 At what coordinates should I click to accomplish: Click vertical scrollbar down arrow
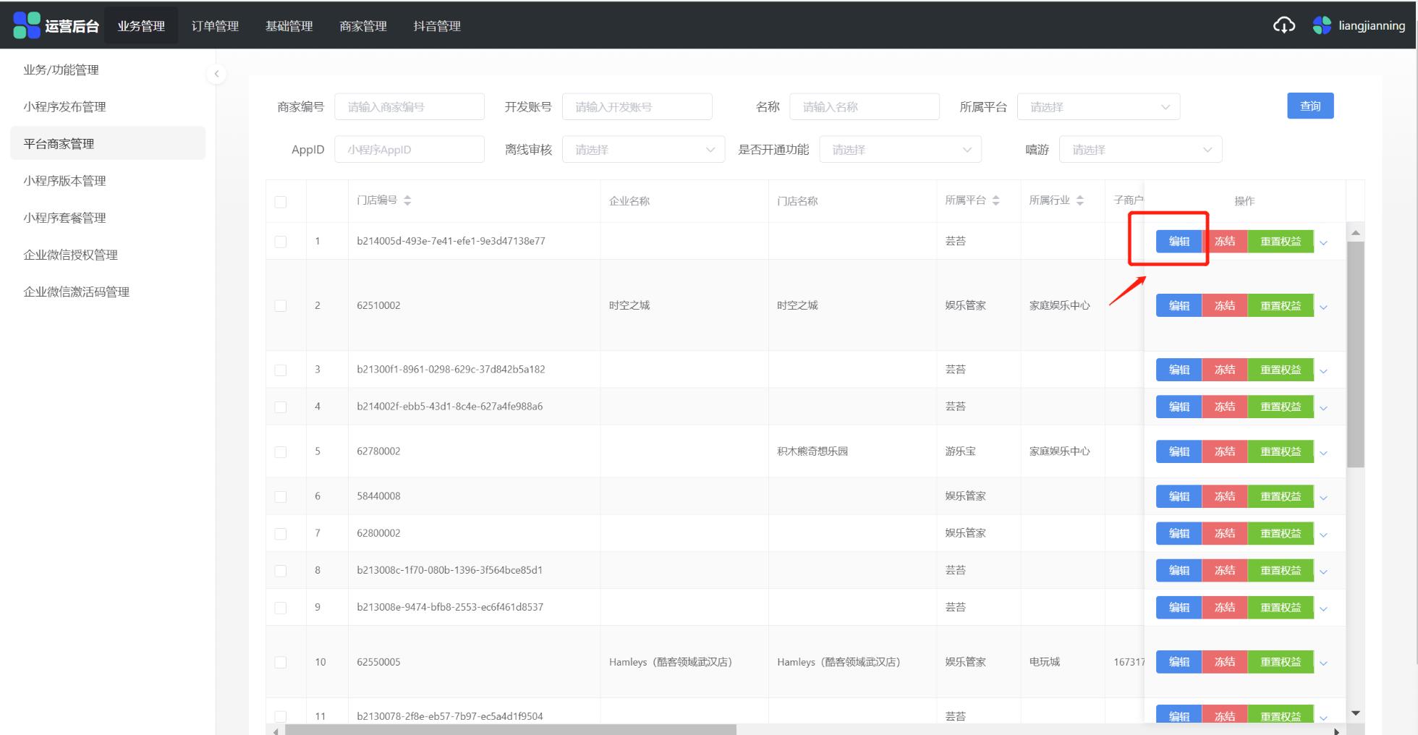pos(1356,713)
